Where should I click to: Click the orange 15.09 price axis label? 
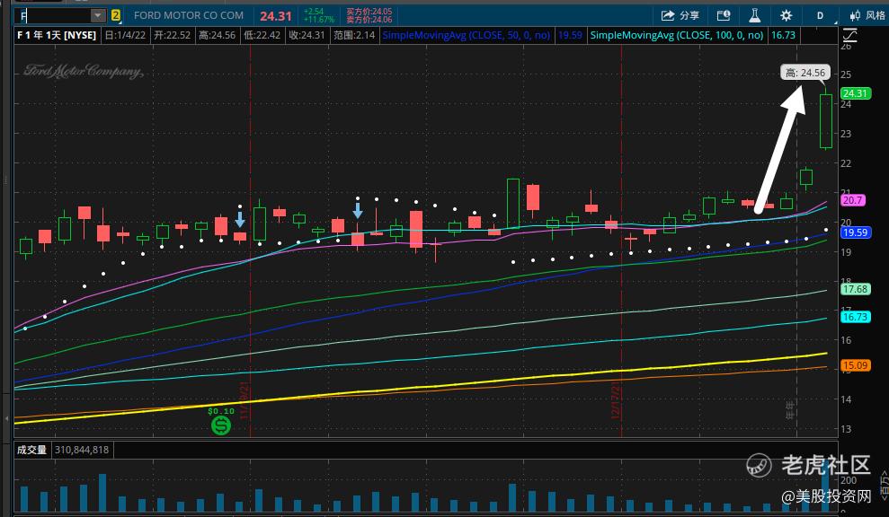(855, 365)
